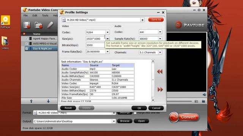Open the File menu
The image size is (243, 136).
[25, 15]
